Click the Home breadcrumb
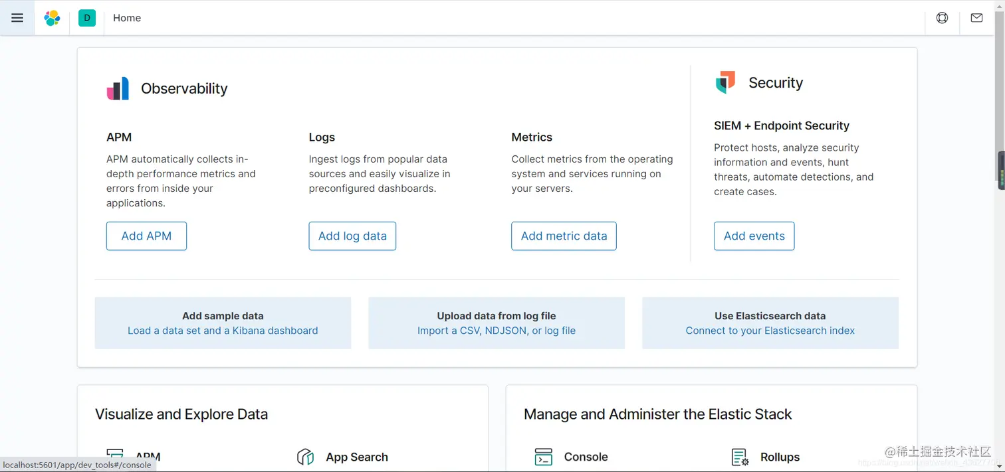The image size is (1005, 472). coord(127,18)
